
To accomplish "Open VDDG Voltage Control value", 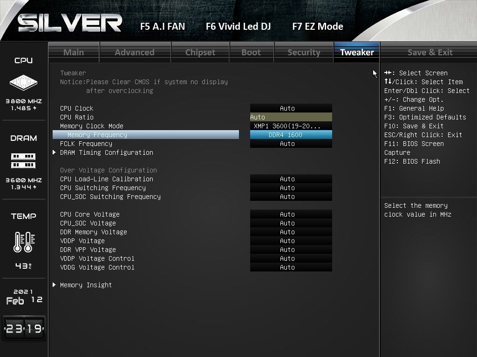I will tap(291, 267).
